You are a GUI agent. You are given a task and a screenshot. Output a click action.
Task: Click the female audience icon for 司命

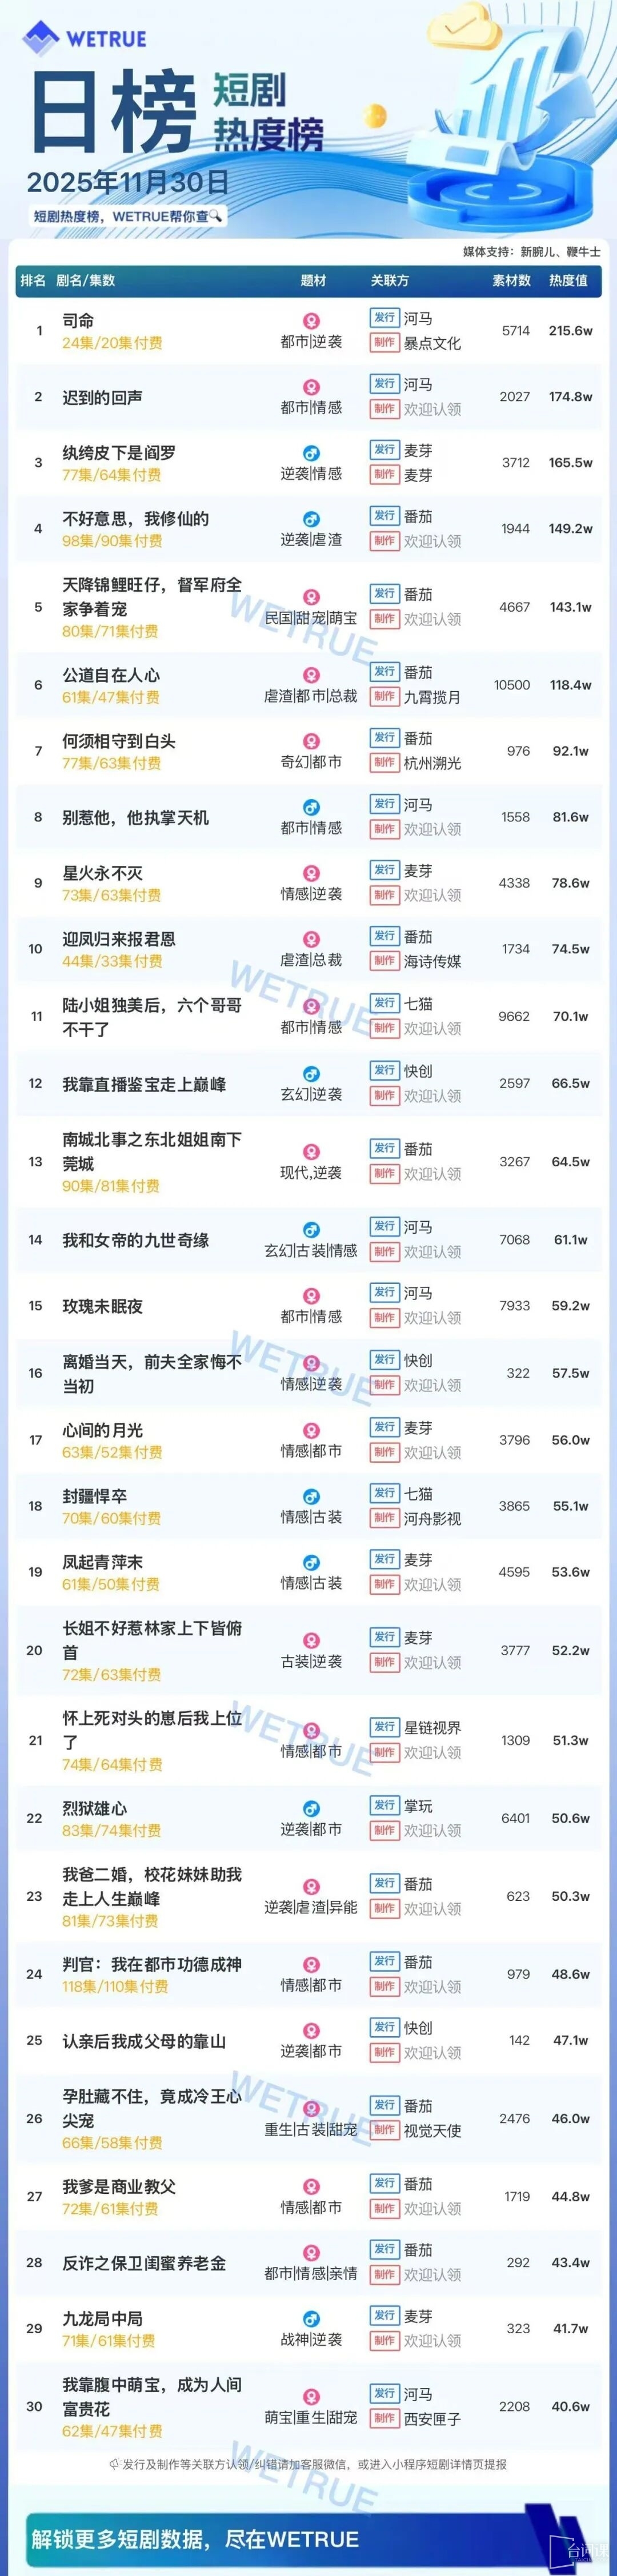tap(311, 322)
